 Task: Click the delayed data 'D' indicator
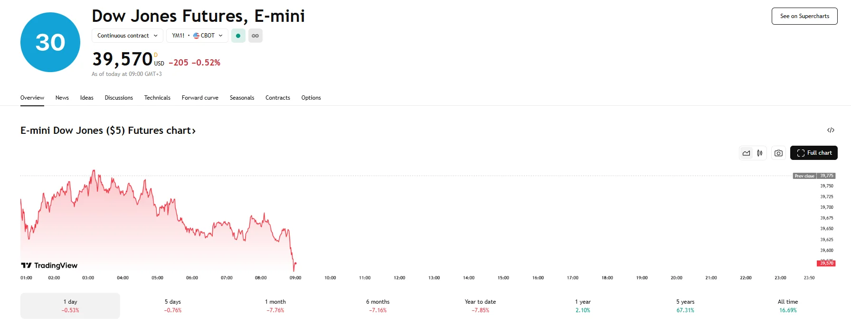[156, 55]
